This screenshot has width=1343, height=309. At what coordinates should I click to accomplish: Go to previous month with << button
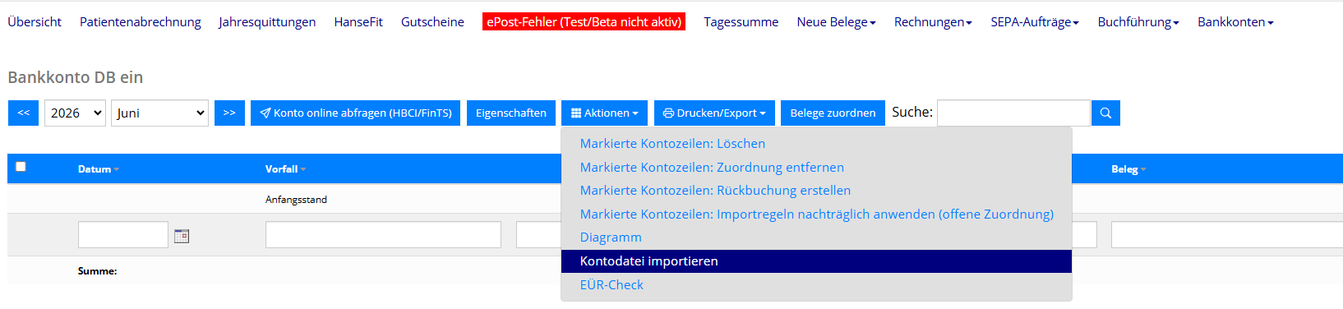pos(24,113)
